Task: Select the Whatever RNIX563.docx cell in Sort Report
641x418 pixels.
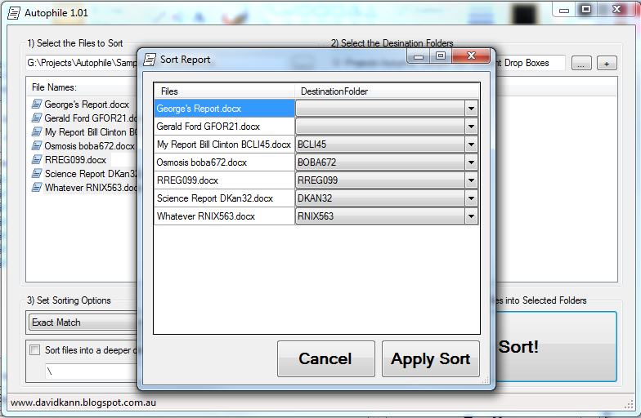Action: tap(224, 216)
